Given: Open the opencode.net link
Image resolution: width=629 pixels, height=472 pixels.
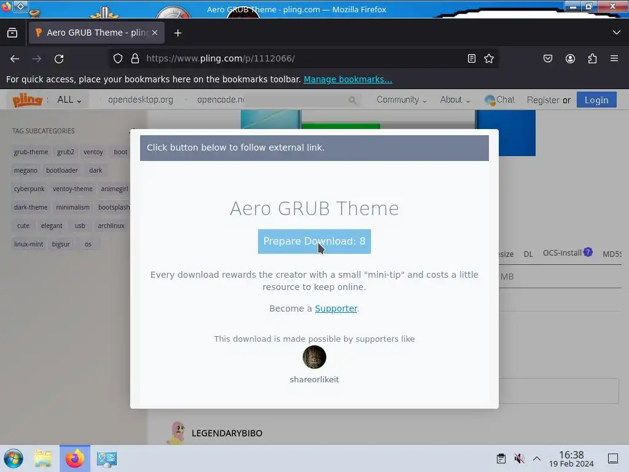Looking at the screenshot, I should [x=221, y=100].
